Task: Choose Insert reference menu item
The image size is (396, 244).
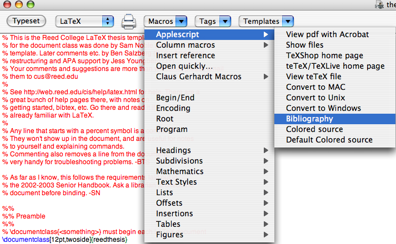Action: click(x=185, y=55)
